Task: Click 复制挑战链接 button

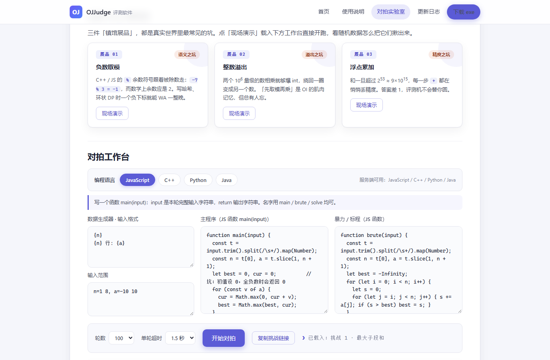Action: click(273, 338)
